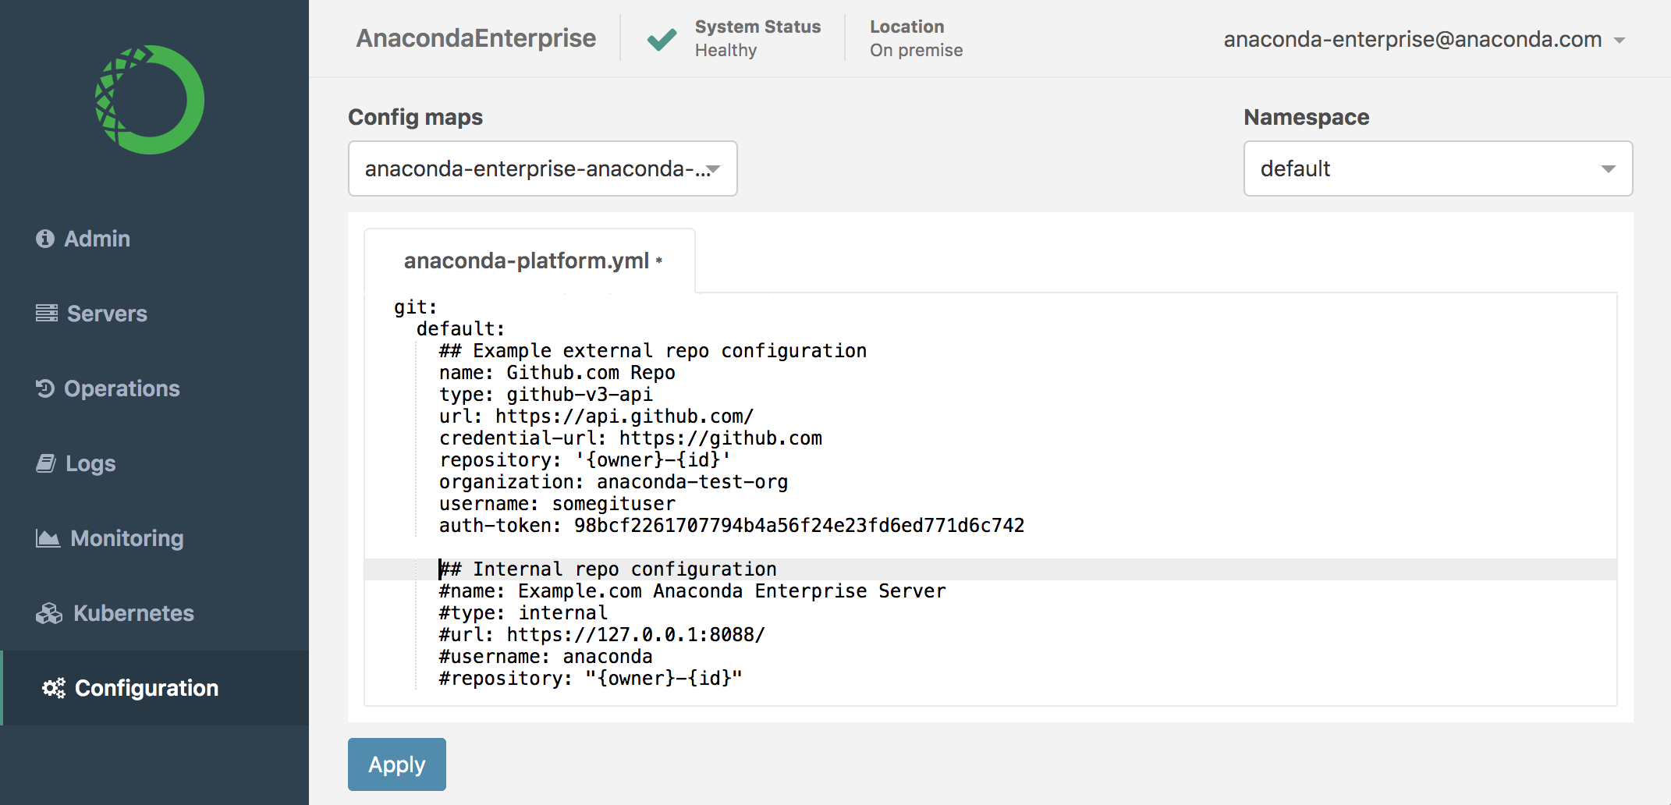1671x805 pixels.
Task: Click the Configuration gears icon
Action: [x=54, y=688]
